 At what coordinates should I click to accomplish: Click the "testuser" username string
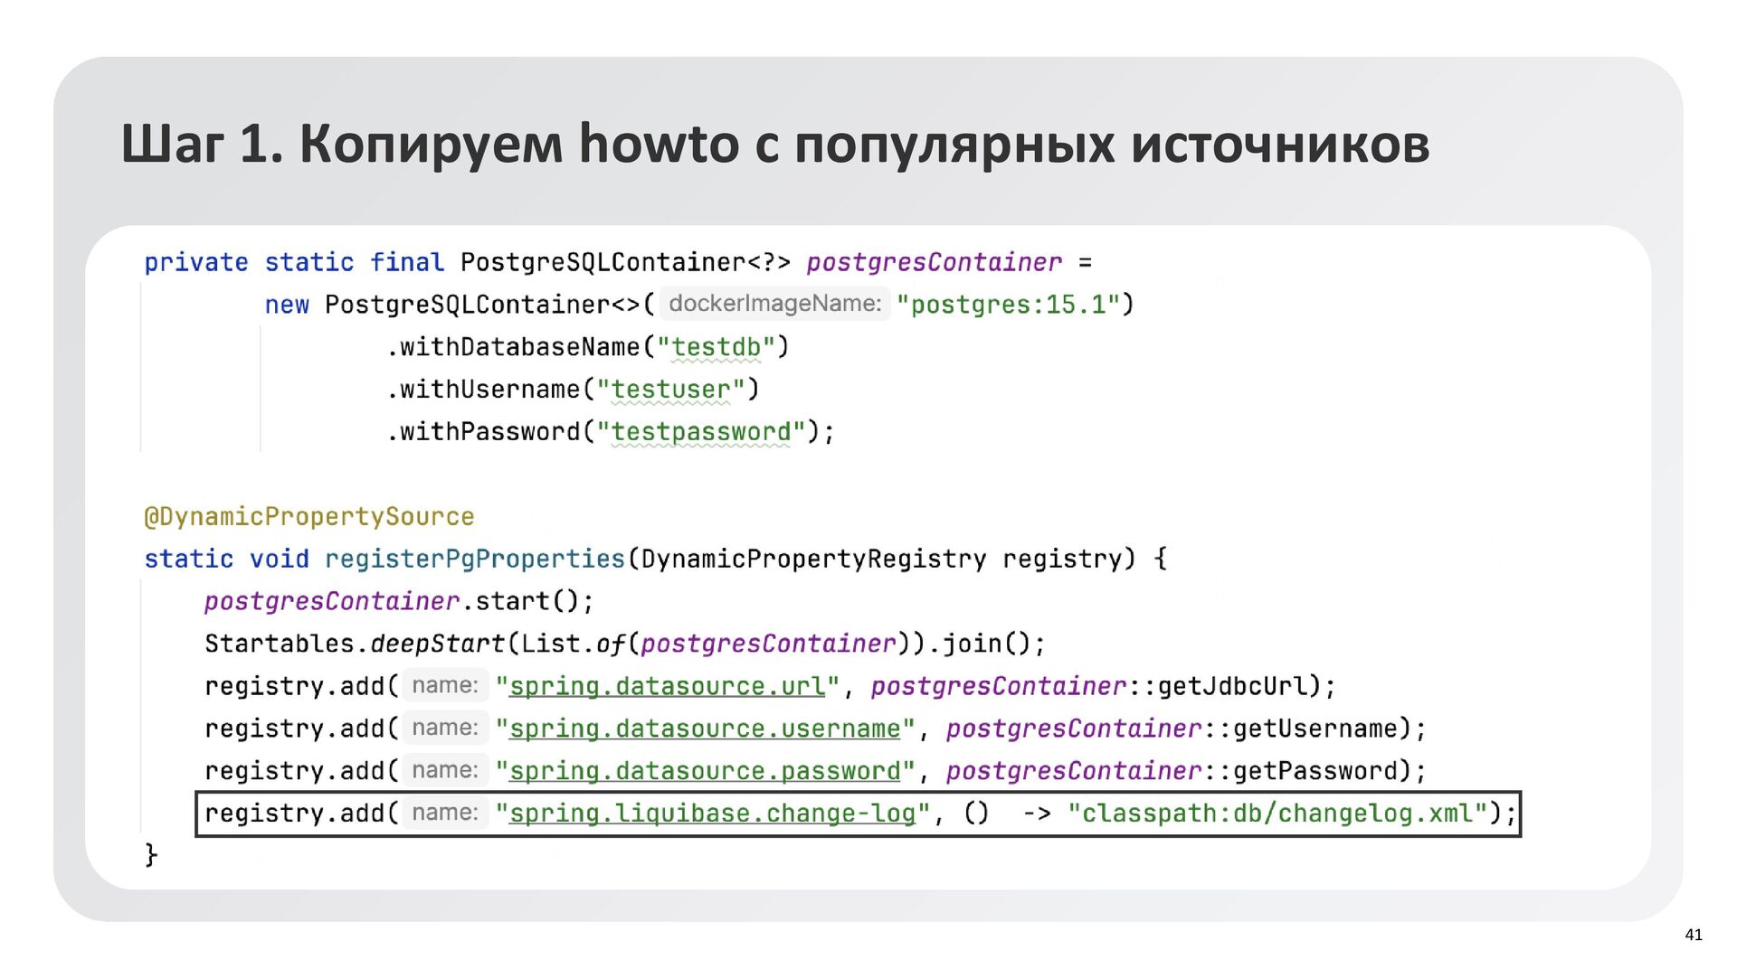tap(670, 390)
